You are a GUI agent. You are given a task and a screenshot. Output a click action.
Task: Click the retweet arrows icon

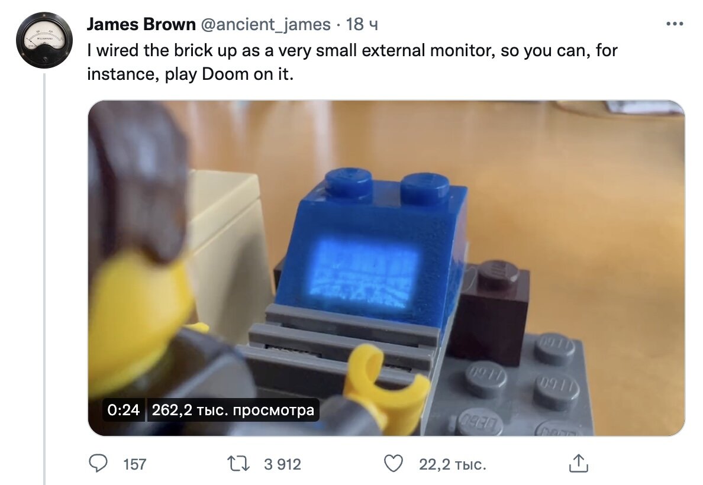[238, 464]
